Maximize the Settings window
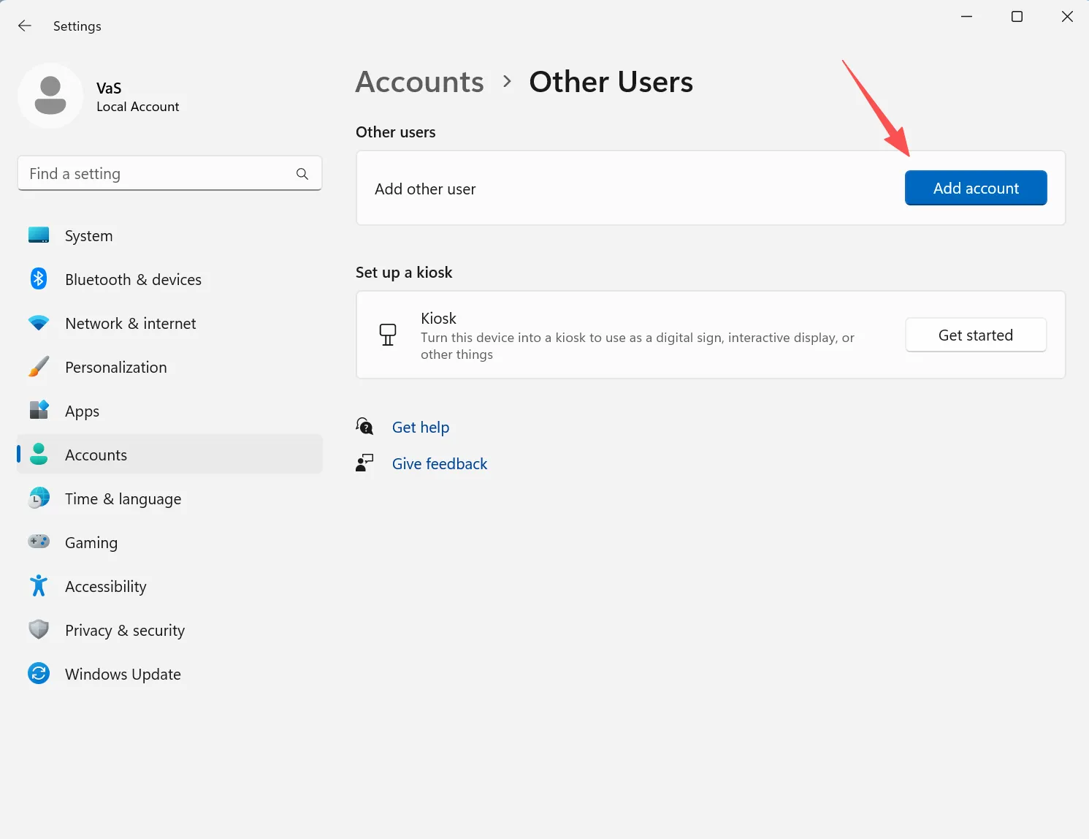 point(1017,16)
